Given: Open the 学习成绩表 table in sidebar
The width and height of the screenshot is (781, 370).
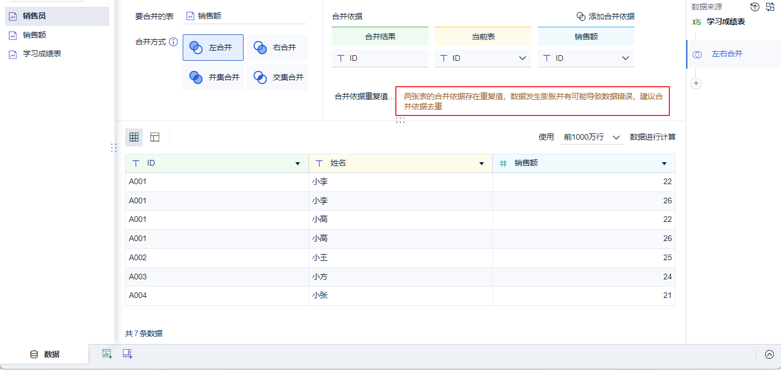Looking at the screenshot, I should pyautogui.click(x=57, y=54).
